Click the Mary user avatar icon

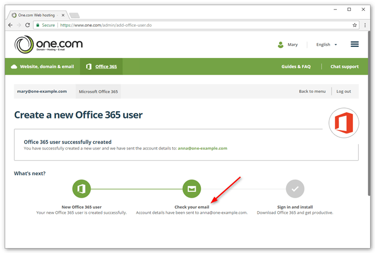280,44
